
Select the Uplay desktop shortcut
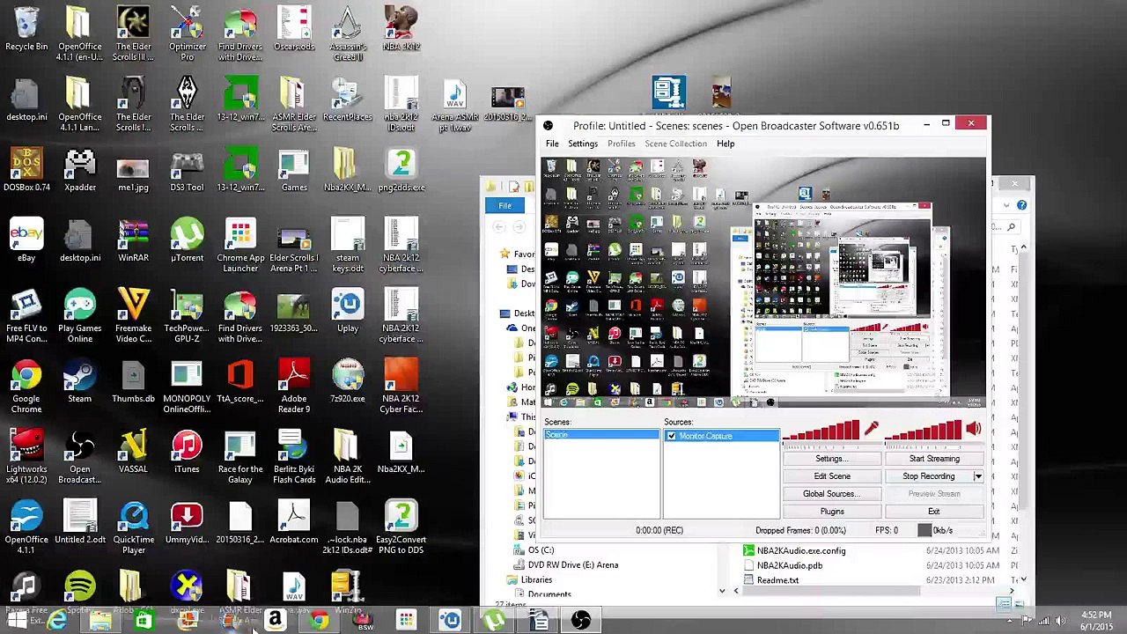348,312
